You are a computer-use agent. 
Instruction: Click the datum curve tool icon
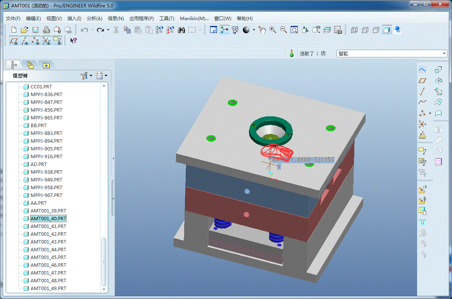click(x=423, y=102)
